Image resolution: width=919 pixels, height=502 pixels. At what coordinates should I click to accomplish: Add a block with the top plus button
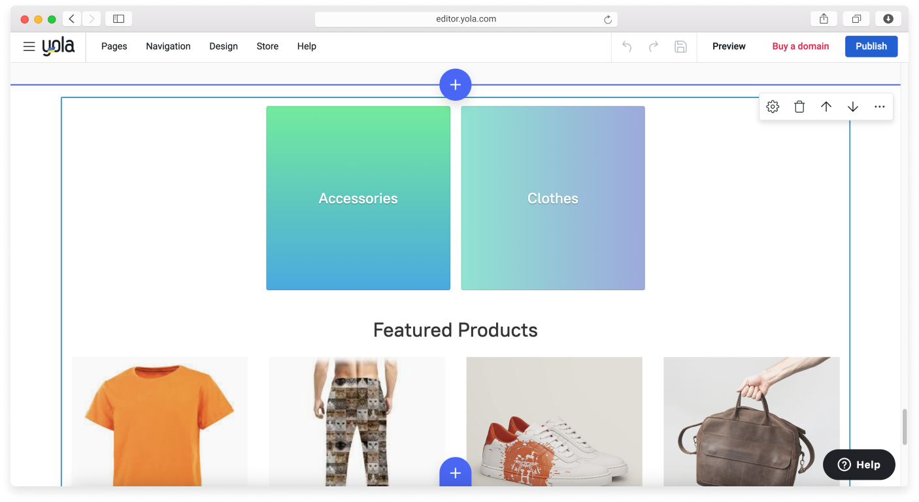coord(456,85)
